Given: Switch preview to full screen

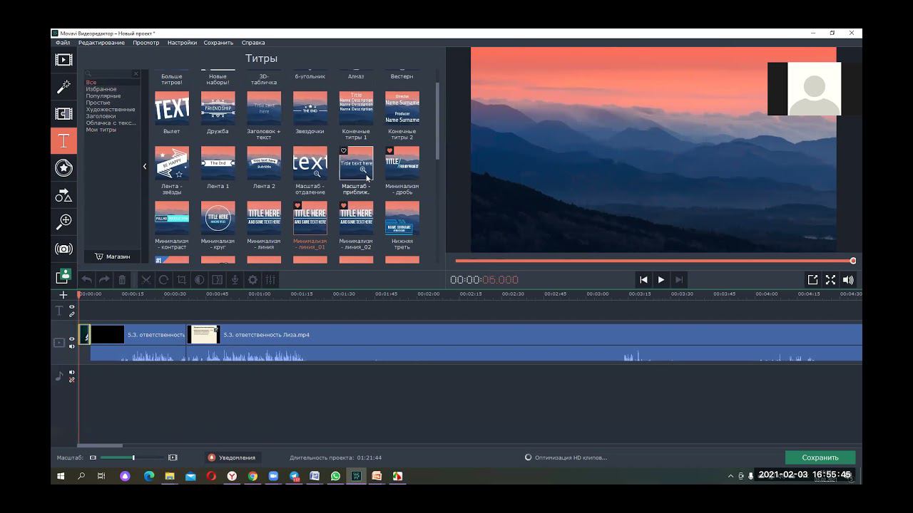Looking at the screenshot, I should [830, 280].
